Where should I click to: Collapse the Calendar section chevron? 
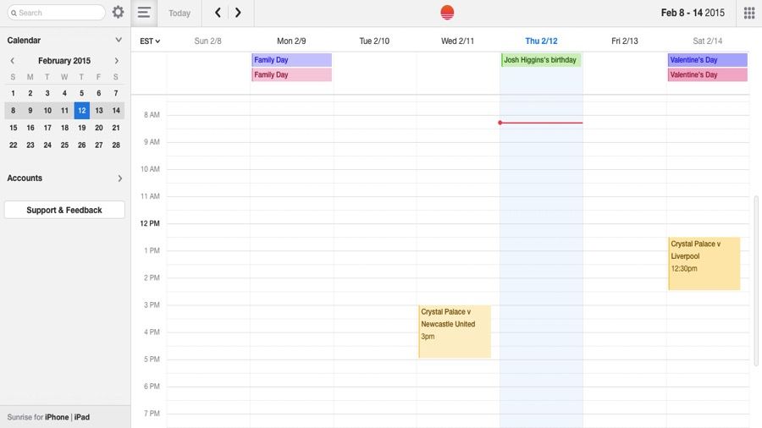coord(119,40)
